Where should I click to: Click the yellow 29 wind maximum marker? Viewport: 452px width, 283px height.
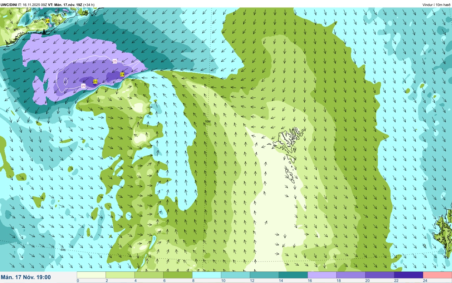pyautogui.click(x=122, y=74)
